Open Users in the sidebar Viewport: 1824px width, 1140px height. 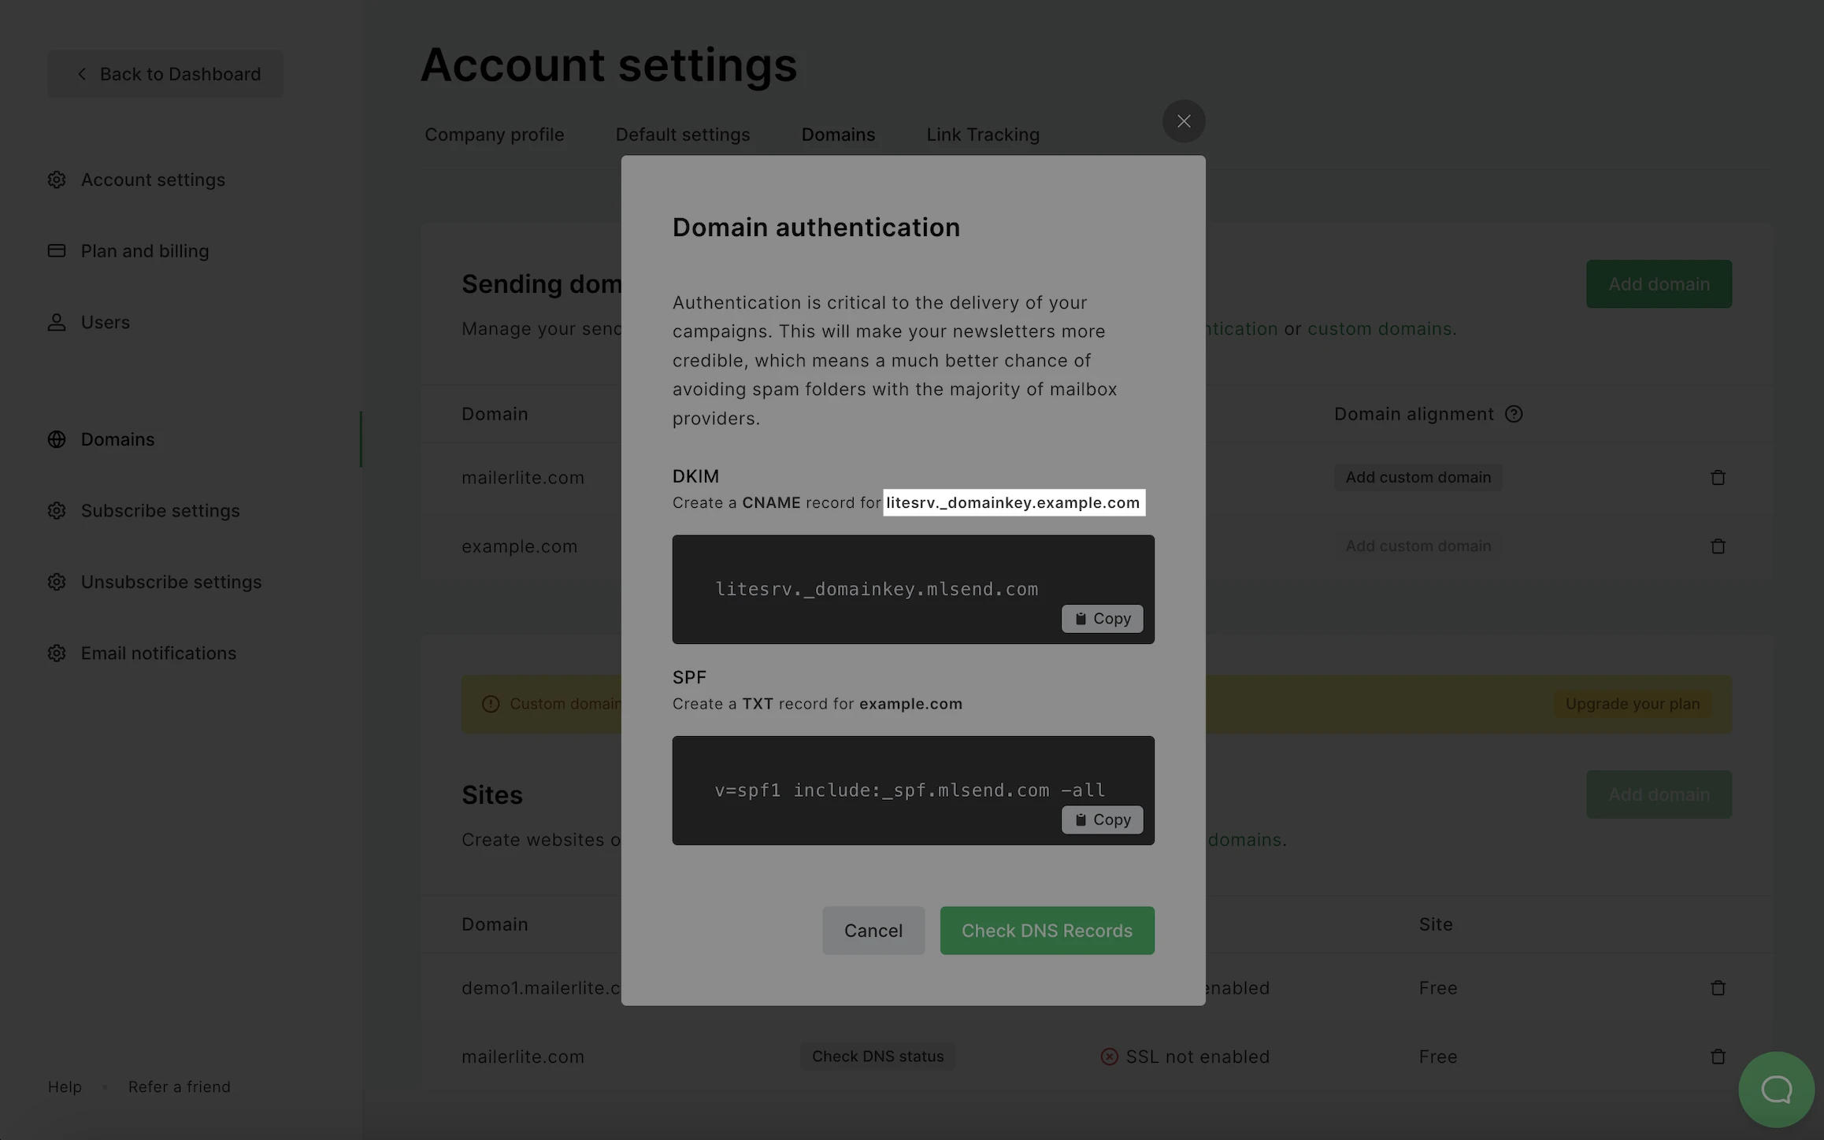(x=105, y=323)
